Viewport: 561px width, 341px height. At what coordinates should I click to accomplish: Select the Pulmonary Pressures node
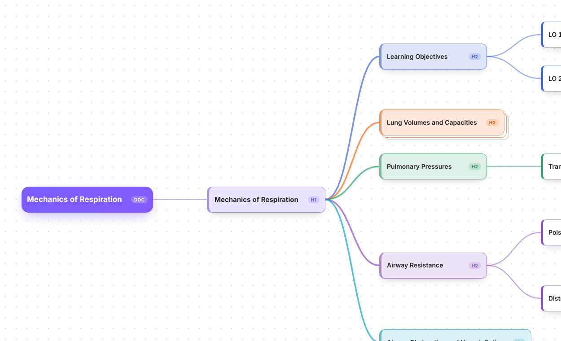pos(433,166)
